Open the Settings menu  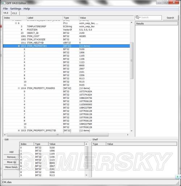16,9
